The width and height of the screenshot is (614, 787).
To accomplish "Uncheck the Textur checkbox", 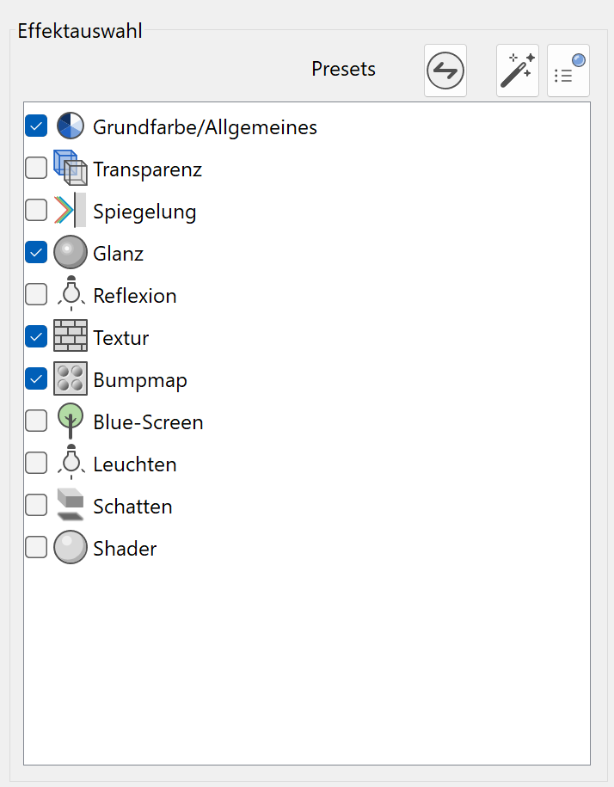I will [36, 336].
